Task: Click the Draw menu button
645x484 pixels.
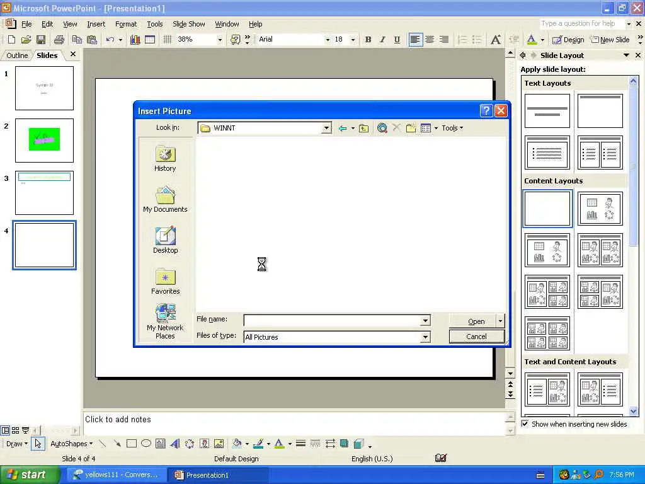Action: pyautogui.click(x=16, y=444)
